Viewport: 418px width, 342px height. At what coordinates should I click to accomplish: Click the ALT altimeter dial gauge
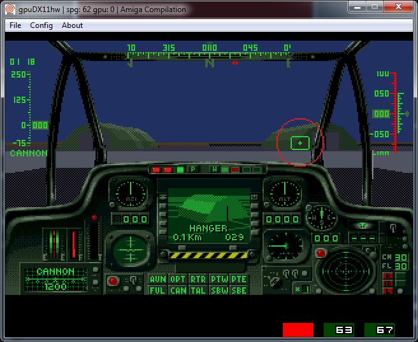tap(285, 193)
